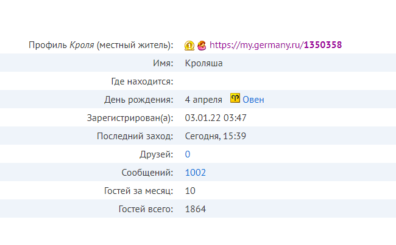Click the last visit value Сегодня, 15:39

(x=215, y=136)
